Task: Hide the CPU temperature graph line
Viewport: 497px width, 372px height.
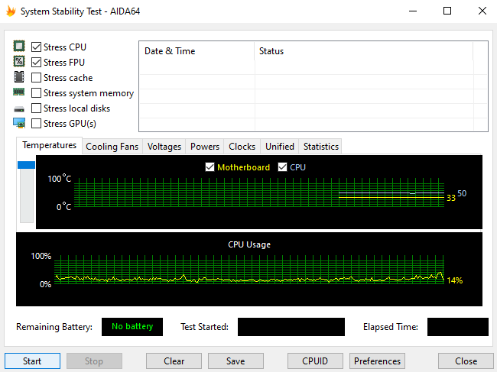Action: [x=282, y=167]
